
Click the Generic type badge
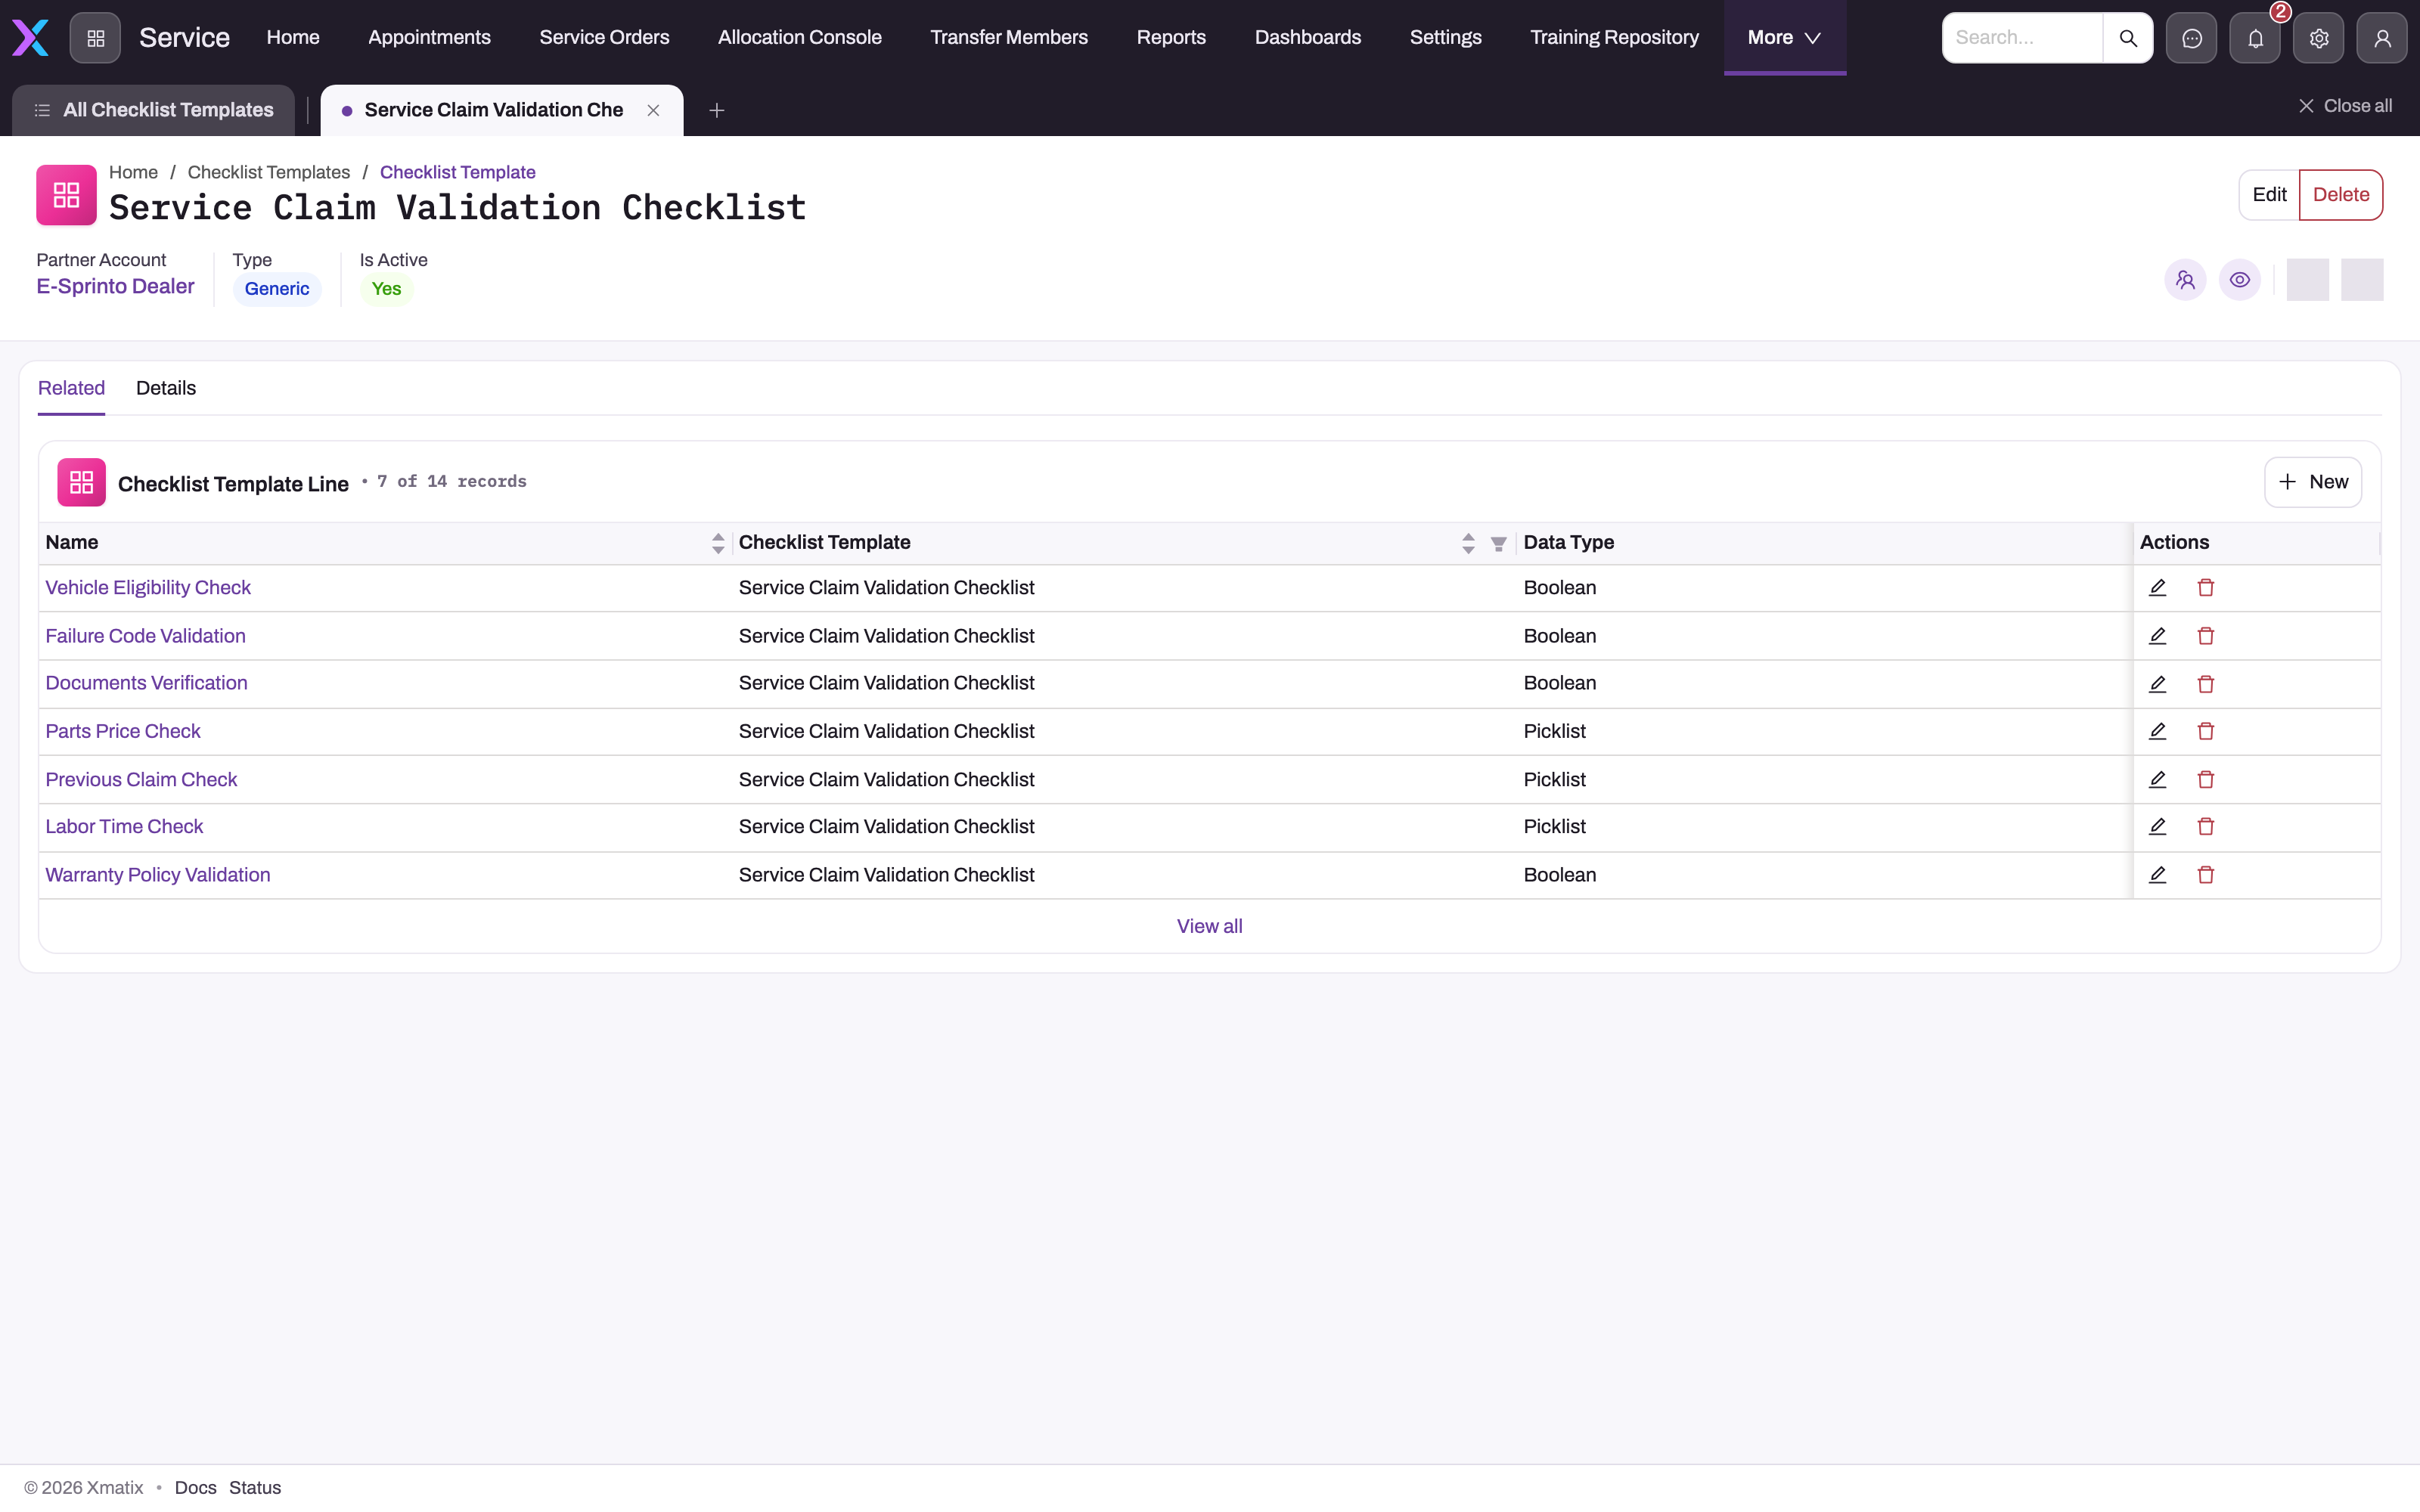[277, 289]
